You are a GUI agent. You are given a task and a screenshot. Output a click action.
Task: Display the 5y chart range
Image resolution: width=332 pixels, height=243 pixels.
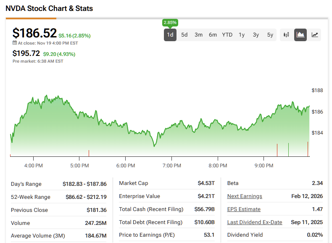(270, 35)
